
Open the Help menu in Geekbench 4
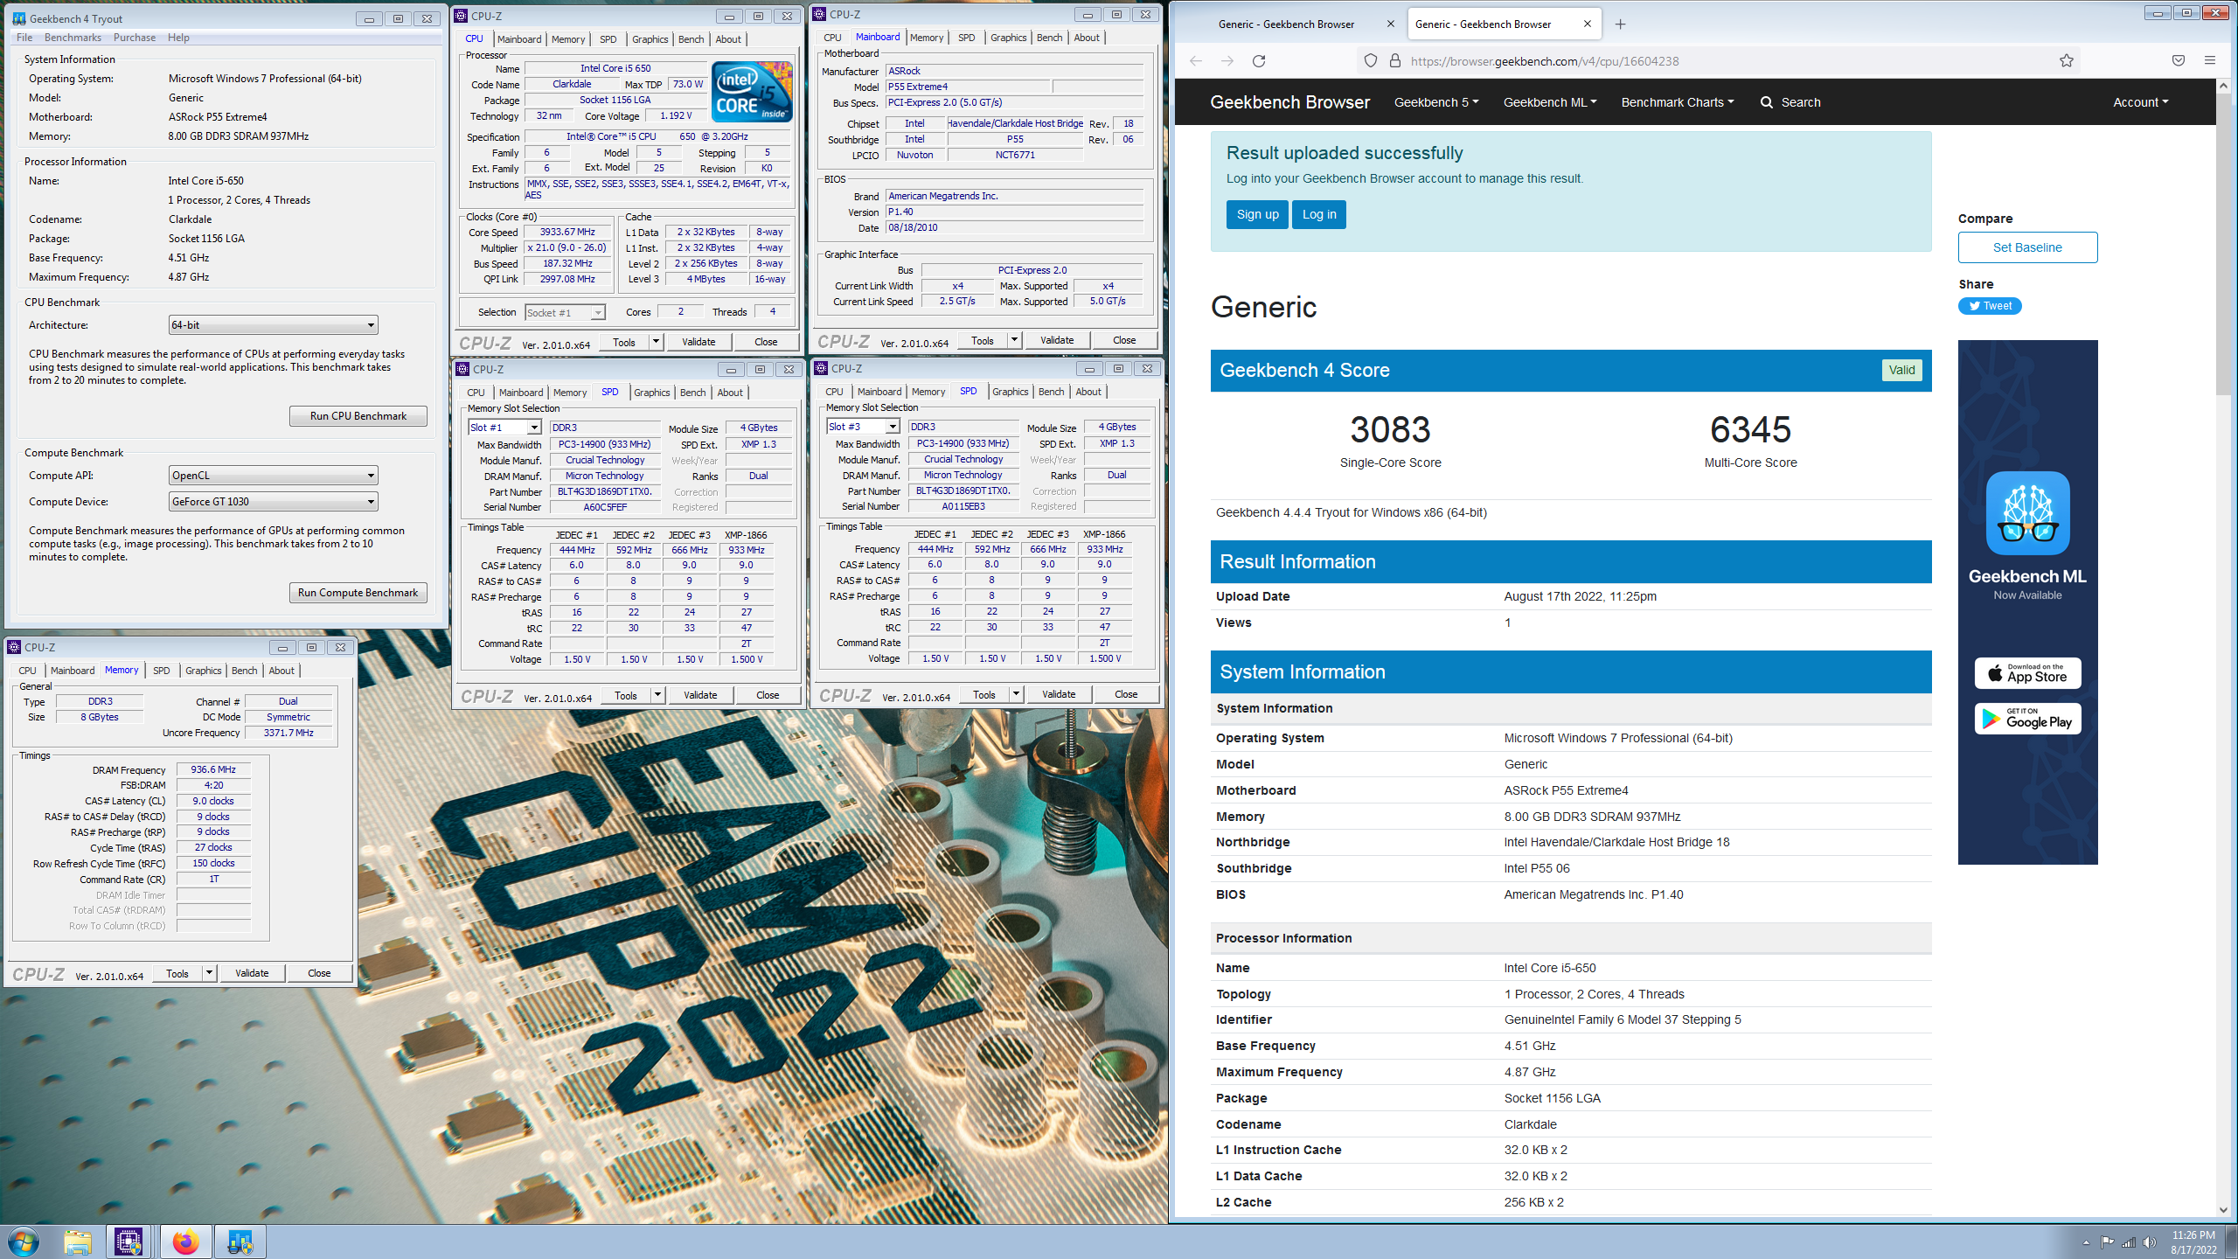[178, 38]
